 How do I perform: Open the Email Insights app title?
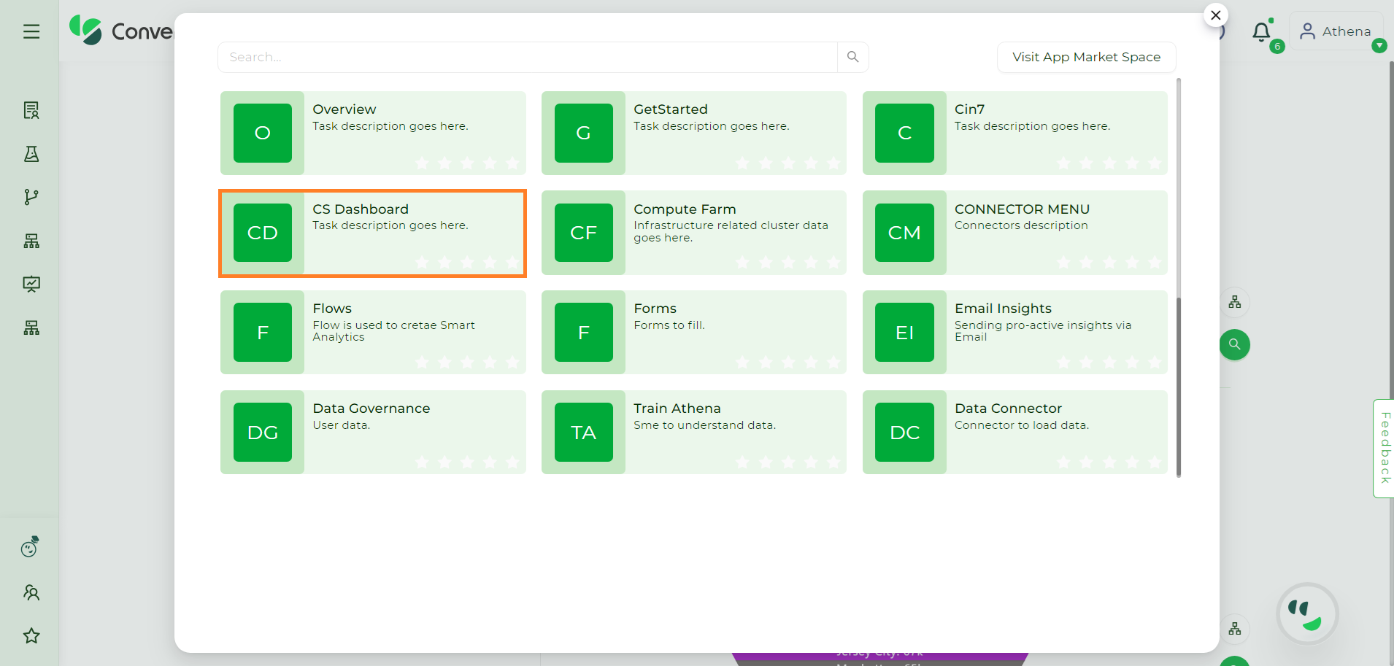pos(1003,309)
